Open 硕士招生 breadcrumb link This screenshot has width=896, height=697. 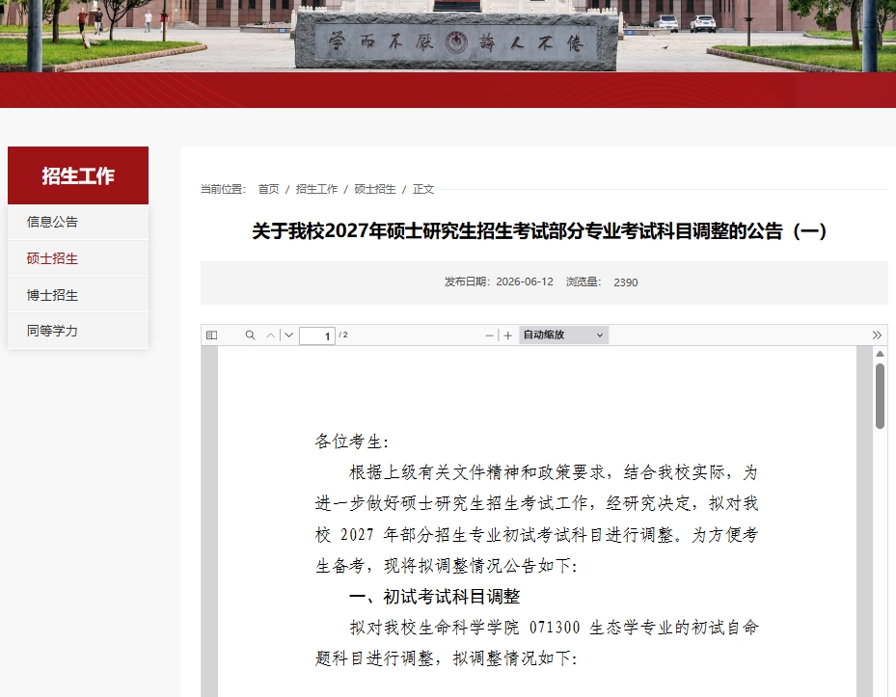click(375, 189)
